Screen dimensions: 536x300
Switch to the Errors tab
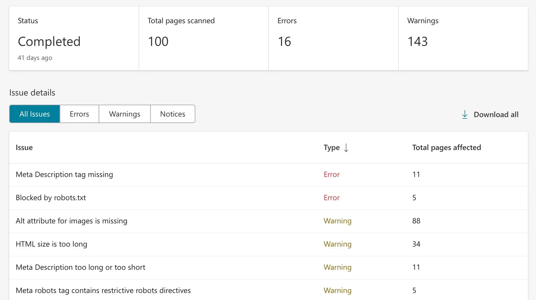pos(79,114)
